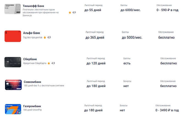Screen dimensions: 188x121
Task: Click the Tinkoff Bank rating star
Action: (70, 13)
